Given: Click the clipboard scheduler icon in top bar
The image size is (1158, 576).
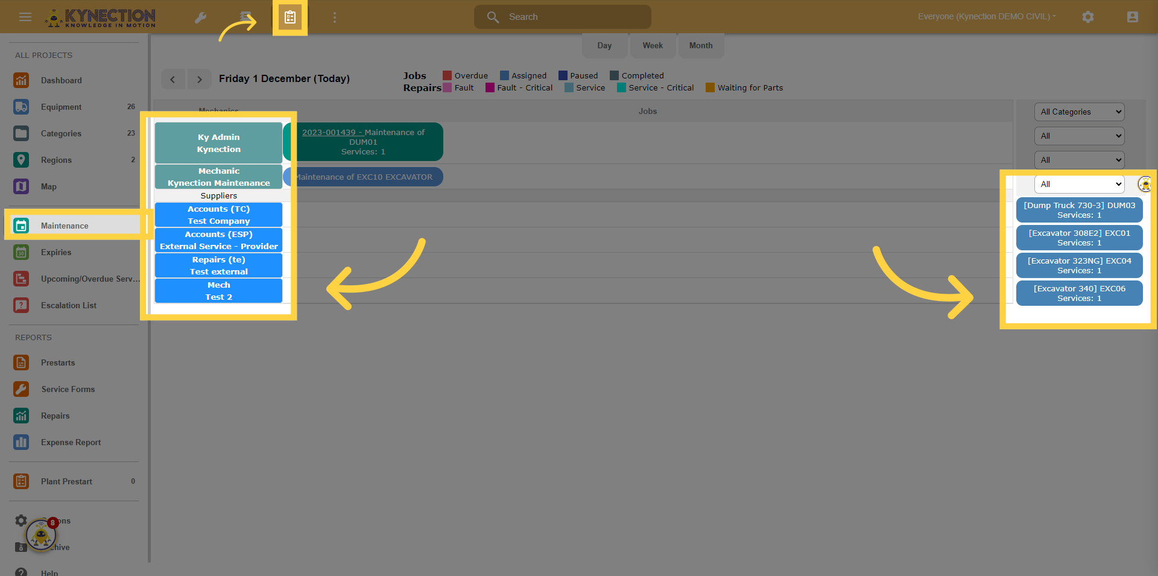Looking at the screenshot, I should coord(290,17).
